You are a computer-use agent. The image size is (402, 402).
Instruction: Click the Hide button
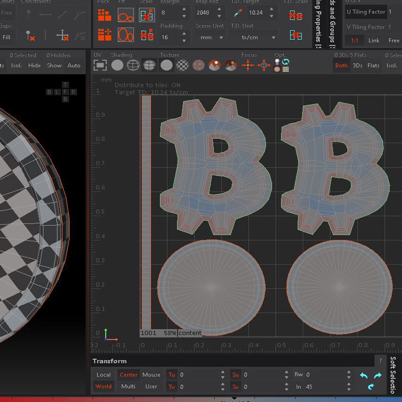[x=34, y=66]
